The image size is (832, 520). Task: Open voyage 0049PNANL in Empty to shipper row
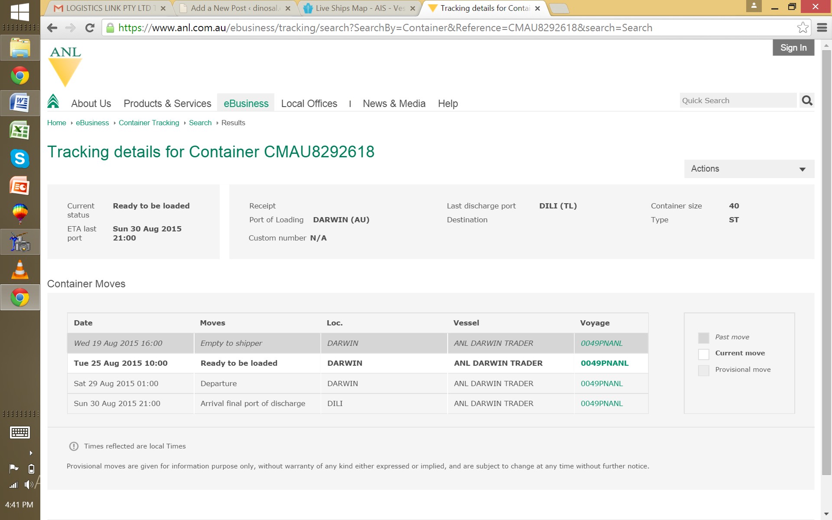[601, 343]
